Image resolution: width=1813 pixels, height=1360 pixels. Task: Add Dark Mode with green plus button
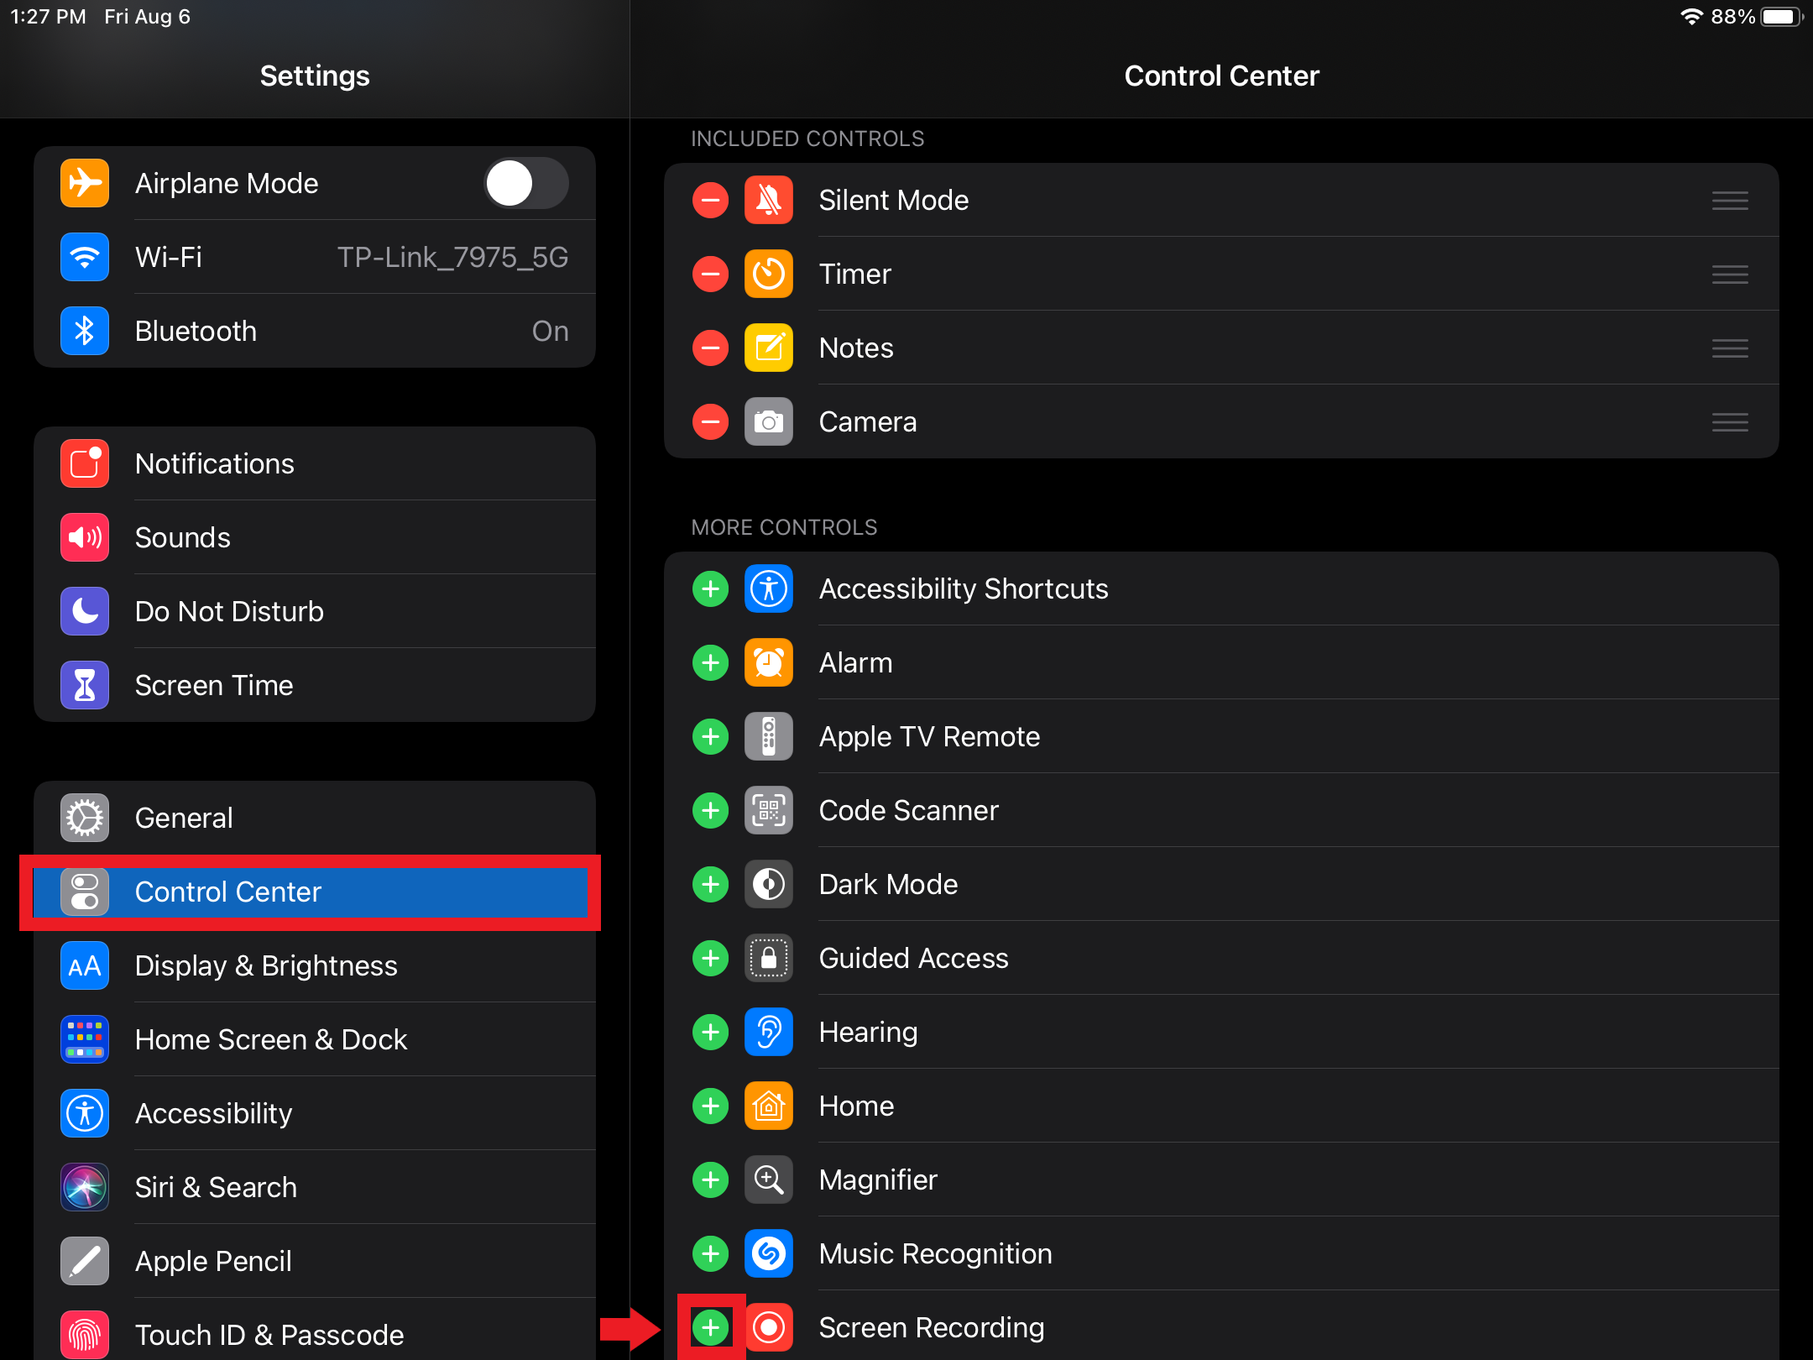click(710, 884)
